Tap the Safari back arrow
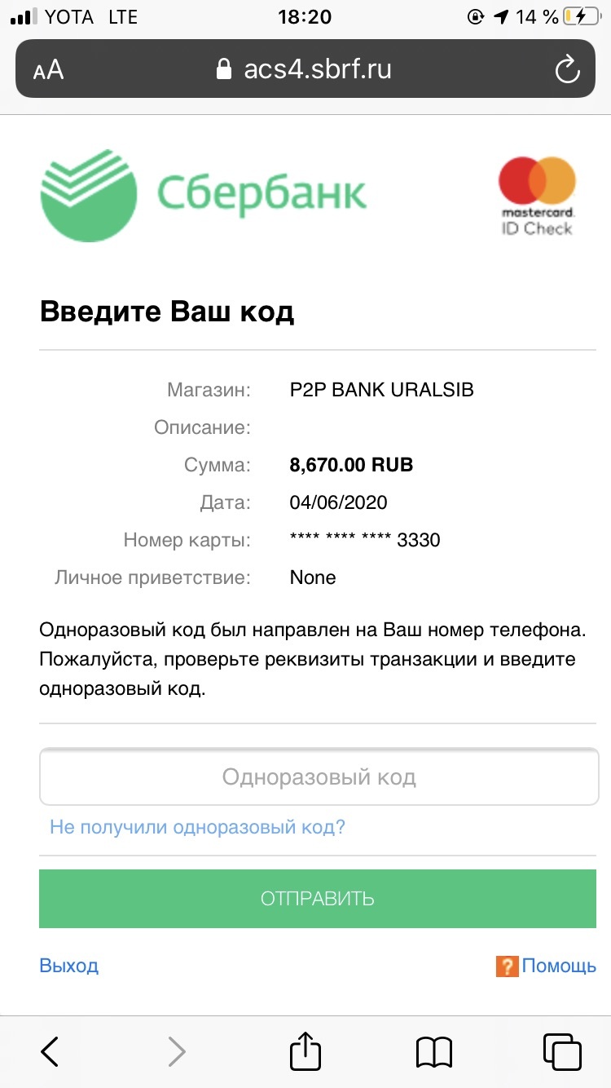This screenshot has height=1088, width=611. click(x=50, y=1051)
